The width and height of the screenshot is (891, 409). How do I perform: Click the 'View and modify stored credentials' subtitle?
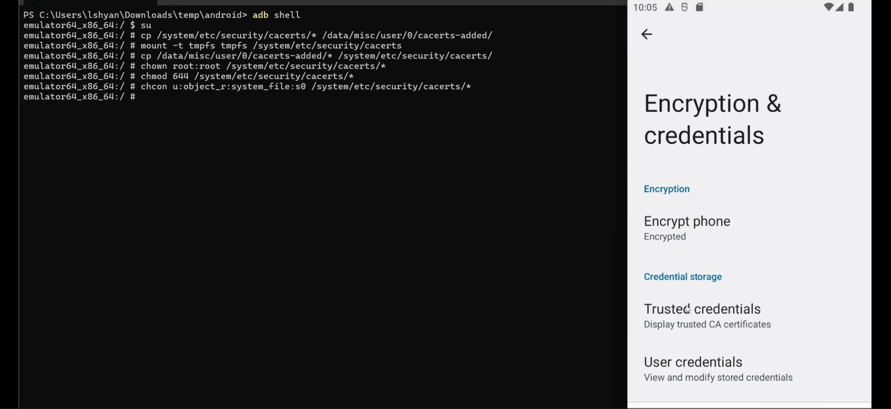click(718, 377)
